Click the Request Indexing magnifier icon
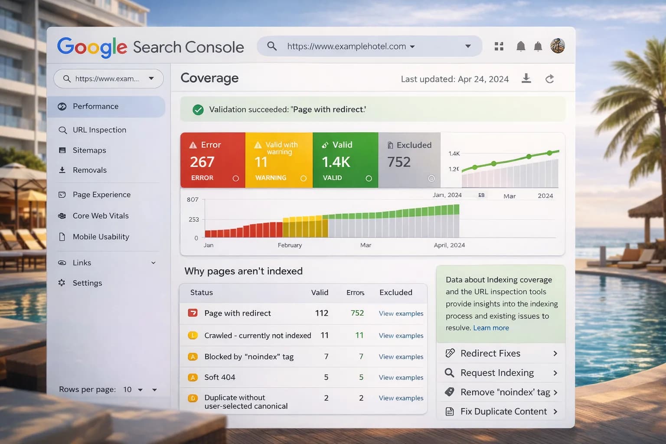 (x=450, y=373)
